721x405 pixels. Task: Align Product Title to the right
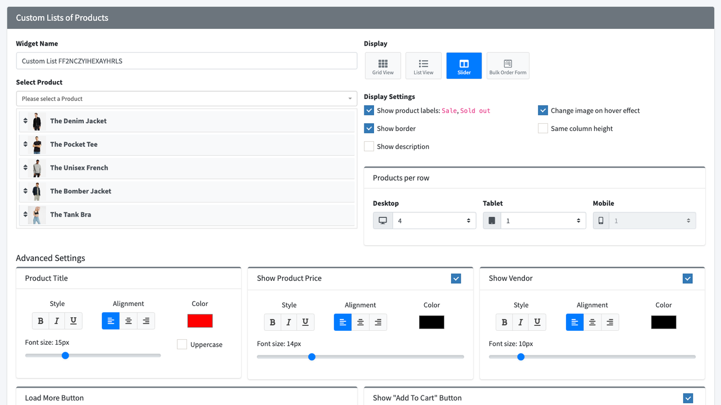pos(146,321)
